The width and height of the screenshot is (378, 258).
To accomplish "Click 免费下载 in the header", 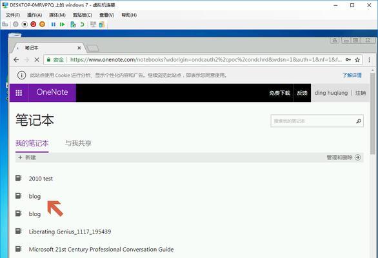I will tap(280, 93).
